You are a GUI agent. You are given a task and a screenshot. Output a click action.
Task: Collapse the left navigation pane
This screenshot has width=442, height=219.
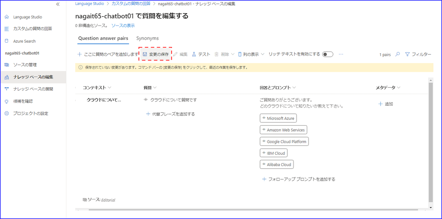coord(57,4)
